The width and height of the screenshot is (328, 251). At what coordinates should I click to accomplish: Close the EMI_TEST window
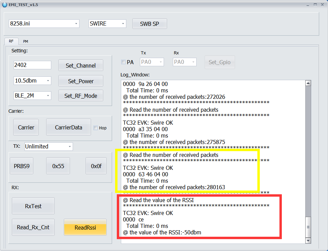(322, 5)
